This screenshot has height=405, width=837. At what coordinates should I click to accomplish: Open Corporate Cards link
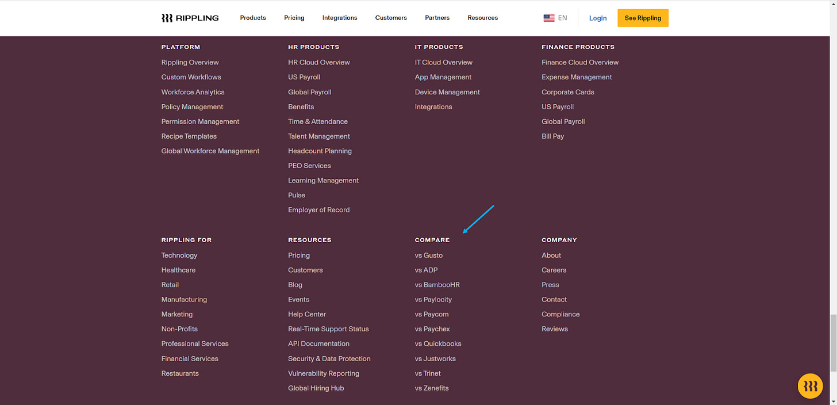(568, 92)
